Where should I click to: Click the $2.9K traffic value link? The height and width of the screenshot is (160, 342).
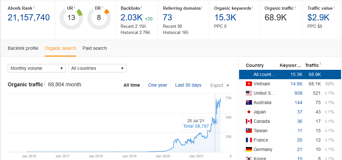pyautogui.click(x=318, y=17)
